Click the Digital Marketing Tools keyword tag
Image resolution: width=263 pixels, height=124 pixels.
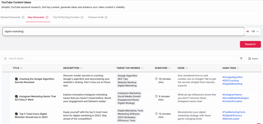click(130, 111)
